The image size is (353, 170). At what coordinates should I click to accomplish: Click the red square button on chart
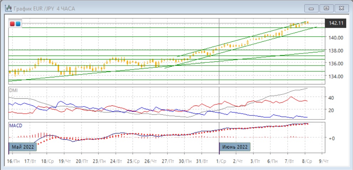(x=12, y=24)
